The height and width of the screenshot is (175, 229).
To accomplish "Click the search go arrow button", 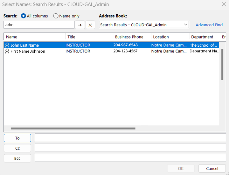I will (x=80, y=25).
